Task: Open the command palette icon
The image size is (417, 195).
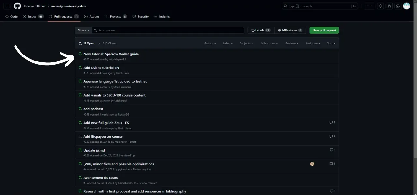Action: (x=354, y=6)
